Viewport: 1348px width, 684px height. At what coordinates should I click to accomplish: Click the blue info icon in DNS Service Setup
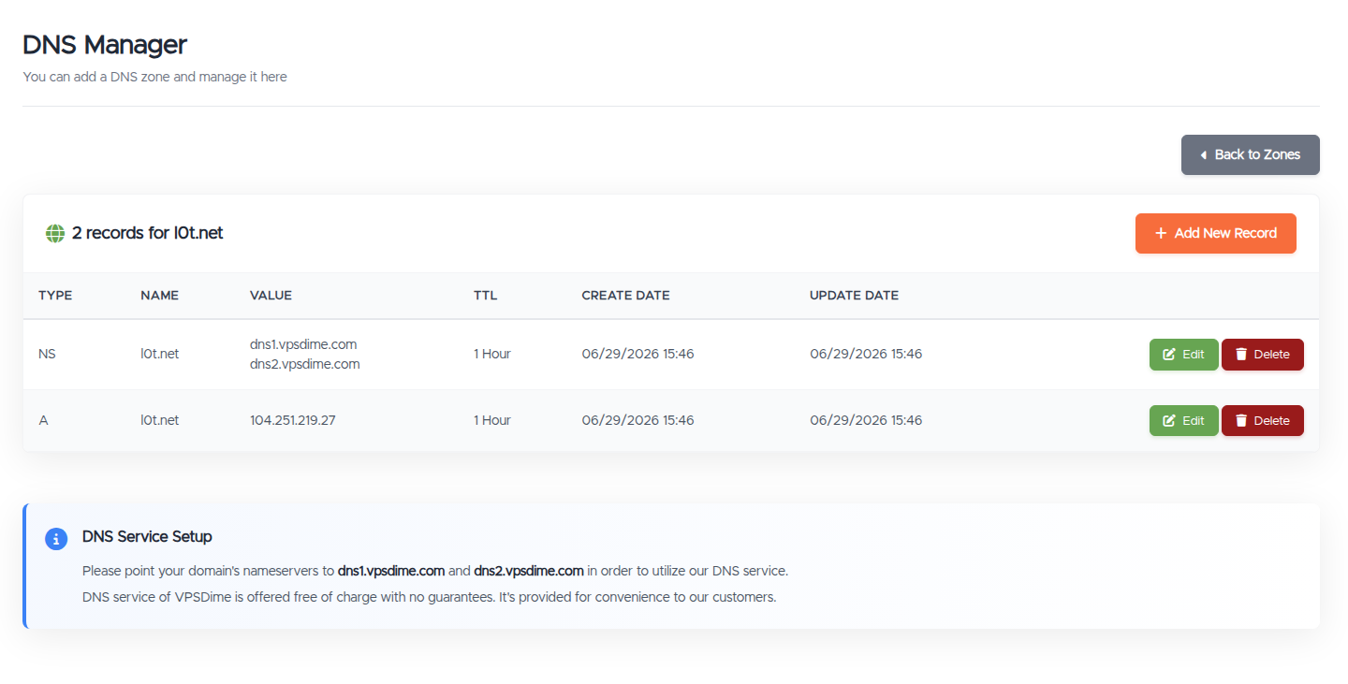coord(56,539)
